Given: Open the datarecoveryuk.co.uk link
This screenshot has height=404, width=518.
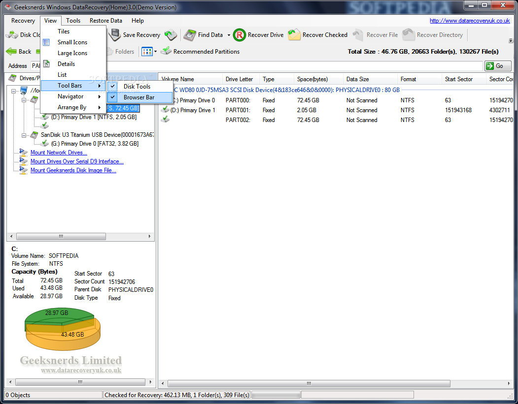Looking at the screenshot, I should coord(469,21).
